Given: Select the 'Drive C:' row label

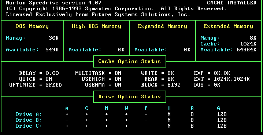Looking at the screenshot, I should coord(29,126).
